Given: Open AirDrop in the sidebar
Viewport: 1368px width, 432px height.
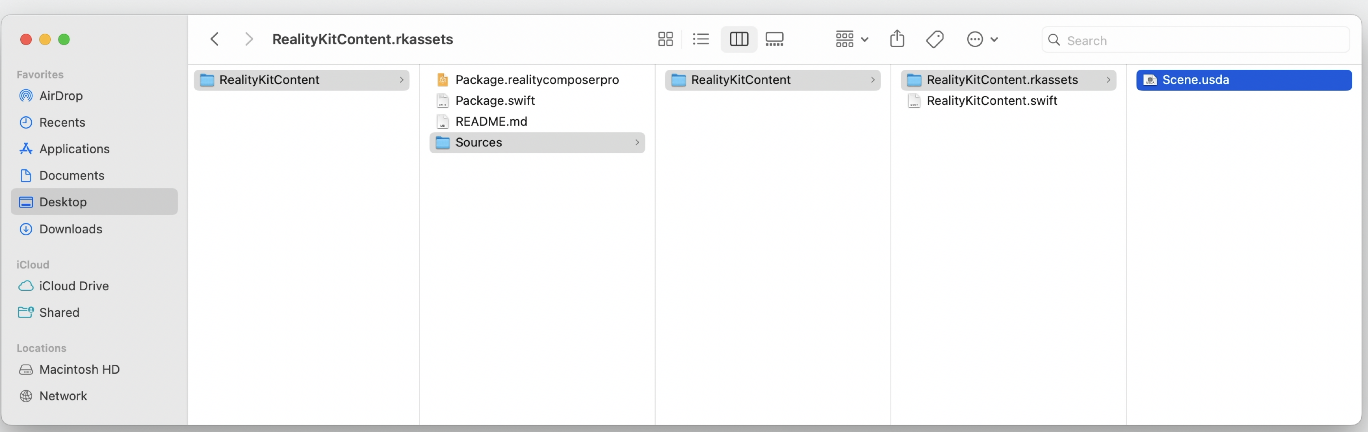Looking at the screenshot, I should [61, 96].
